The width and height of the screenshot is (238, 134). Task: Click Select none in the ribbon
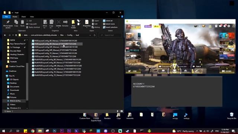tap(109, 24)
